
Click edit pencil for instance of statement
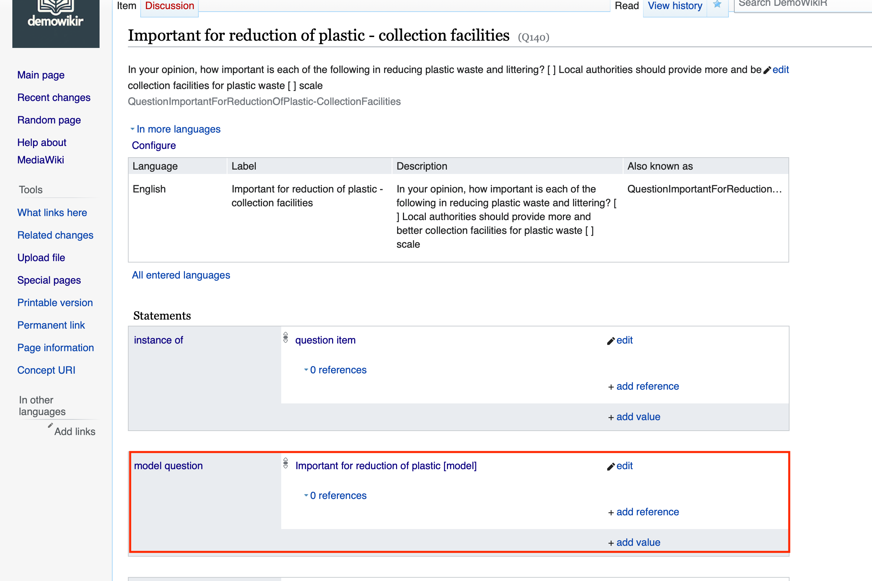(611, 341)
